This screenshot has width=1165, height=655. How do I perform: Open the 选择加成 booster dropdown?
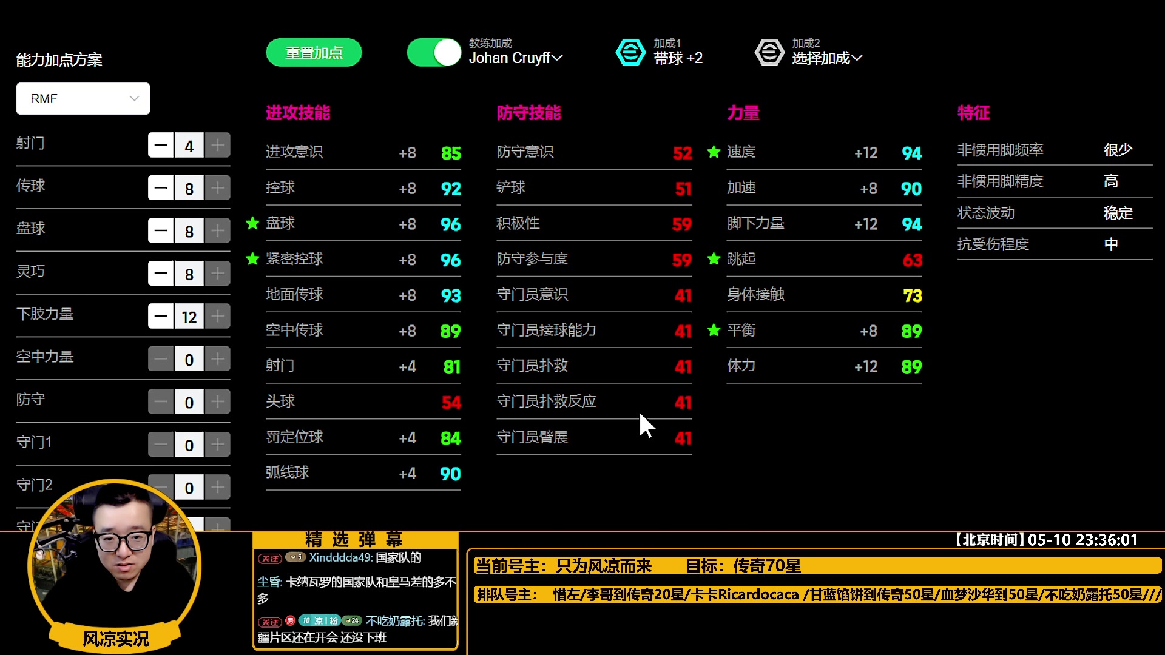(826, 58)
